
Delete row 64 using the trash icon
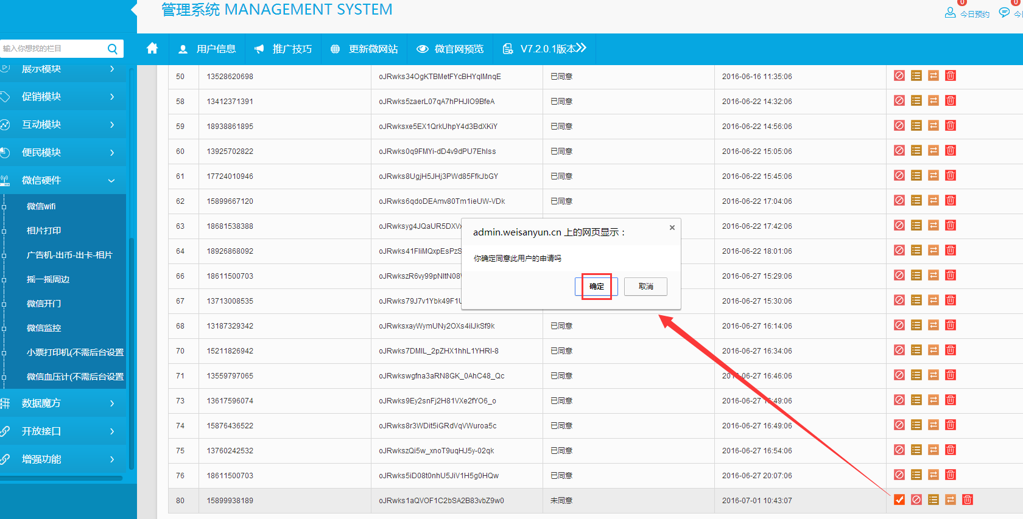coord(951,250)
